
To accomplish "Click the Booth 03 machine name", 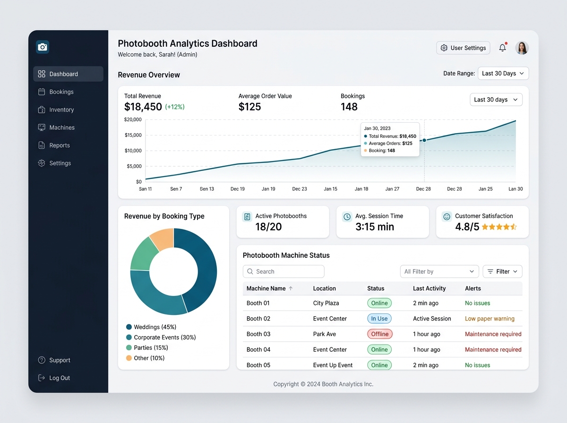I will coord(258,334).
